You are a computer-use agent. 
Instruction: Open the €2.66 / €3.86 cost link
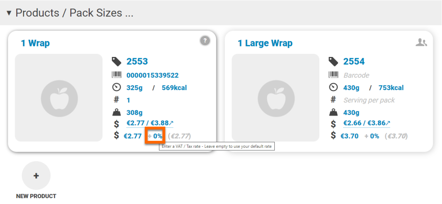[x=366, y=123]
